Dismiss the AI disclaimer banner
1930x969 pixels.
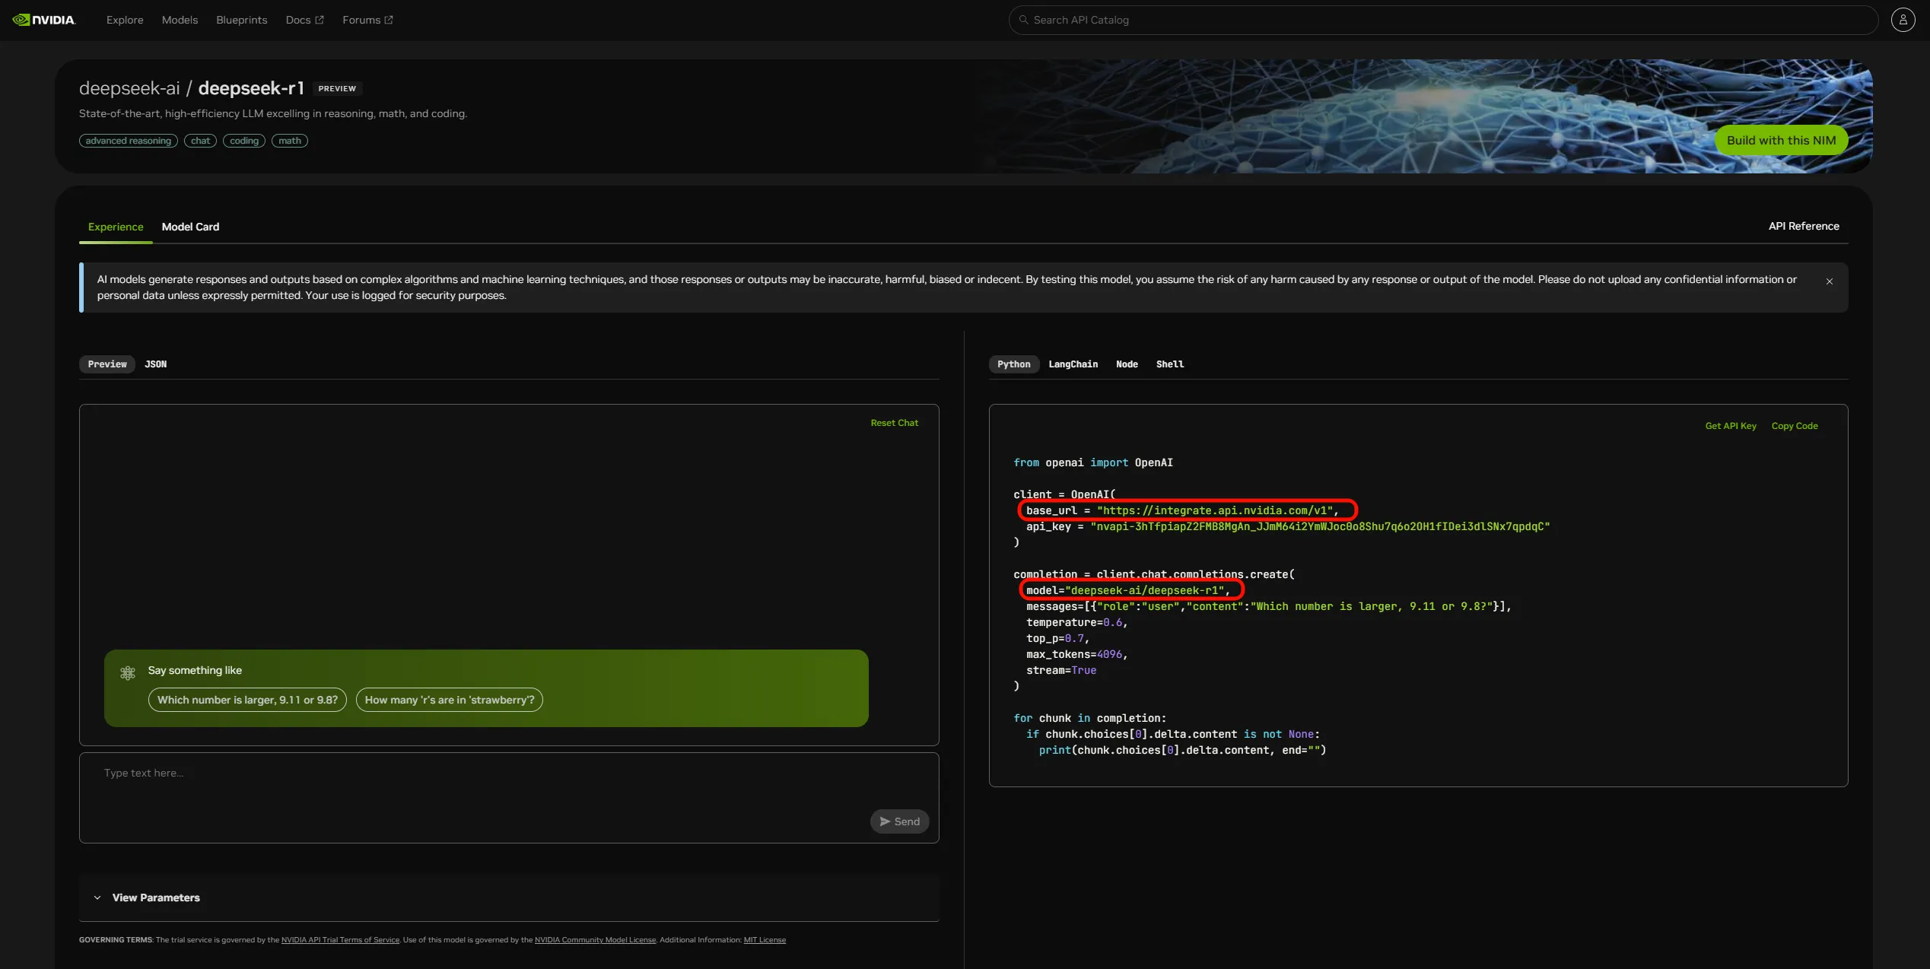(1829, 281)
